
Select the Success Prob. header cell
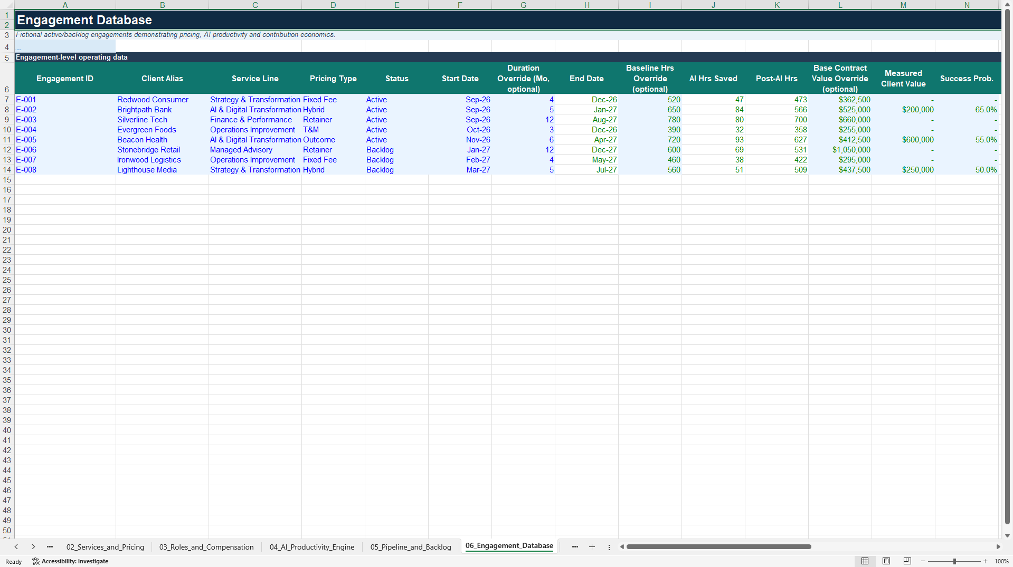pos(967,79)
